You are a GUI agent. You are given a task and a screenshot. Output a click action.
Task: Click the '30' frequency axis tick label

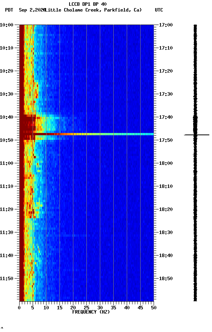coord(100,308)
